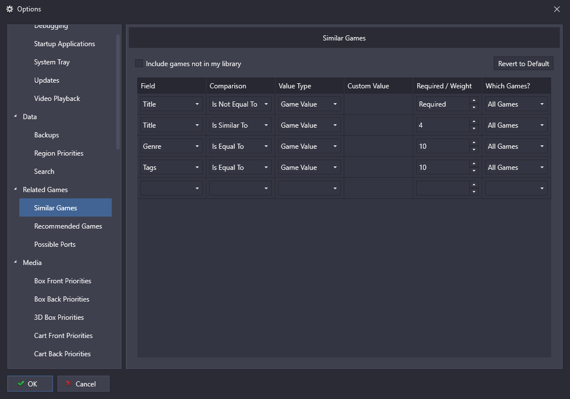The width and height of the screenshot is (570, 399).
Task: Click Revert to Default button
Action: [x=523, y=64]
